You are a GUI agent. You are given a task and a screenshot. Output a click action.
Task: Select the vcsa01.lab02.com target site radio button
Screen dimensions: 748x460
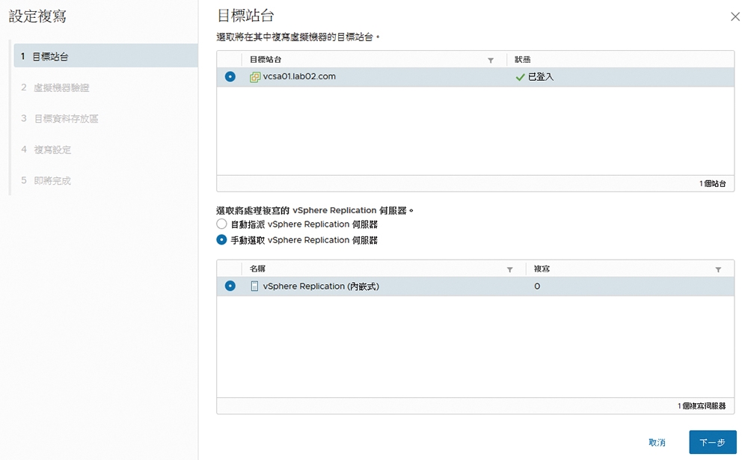click(230, 76)
